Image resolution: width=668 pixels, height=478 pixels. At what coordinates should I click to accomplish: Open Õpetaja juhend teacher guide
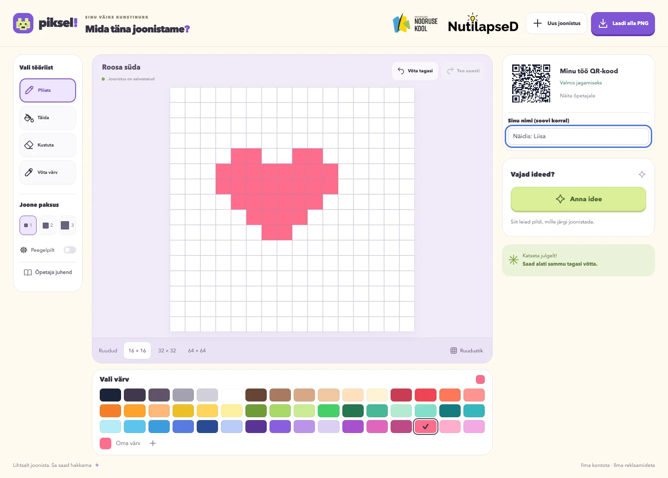coord(48,273)
